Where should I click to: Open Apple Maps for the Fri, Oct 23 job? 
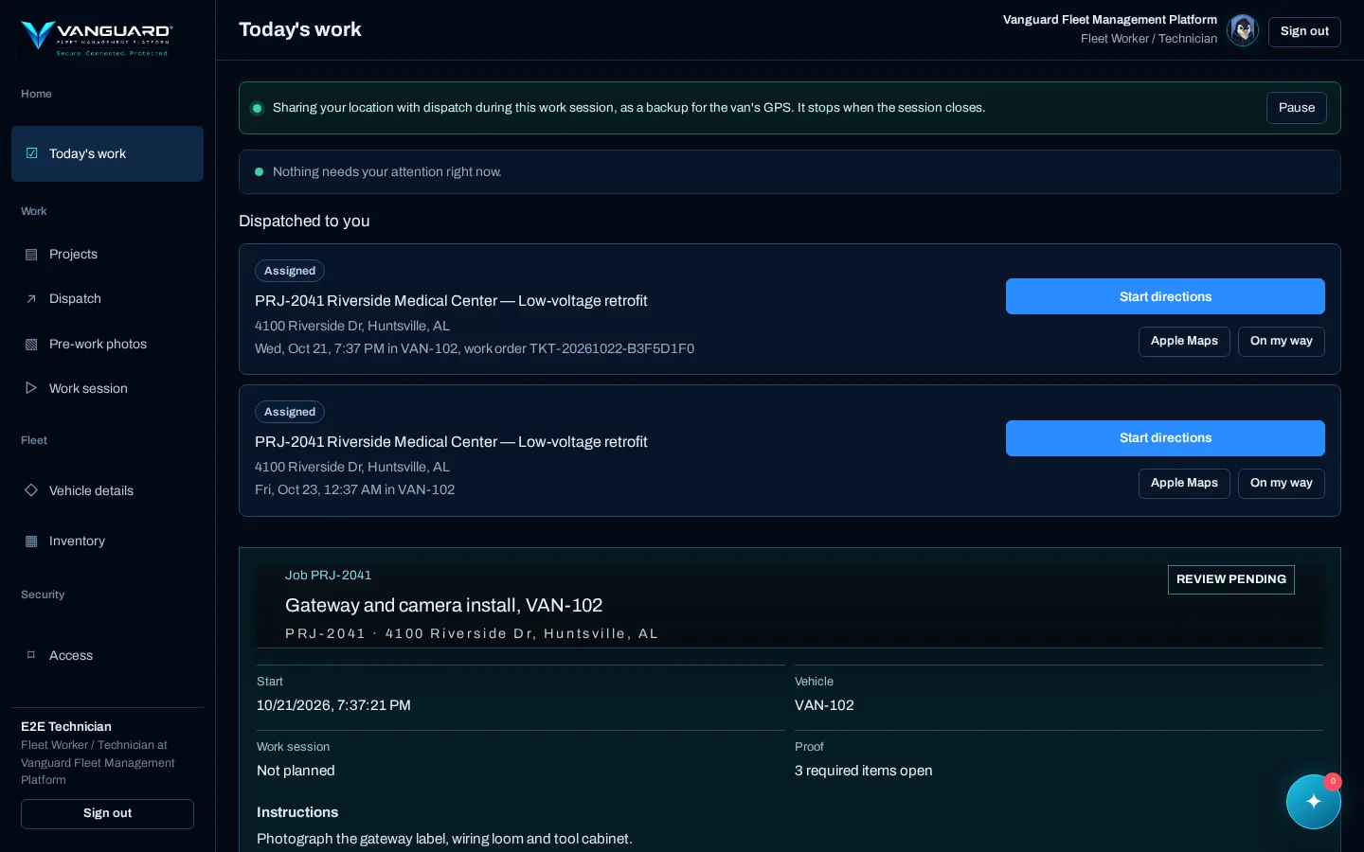tap(1184, 484)
